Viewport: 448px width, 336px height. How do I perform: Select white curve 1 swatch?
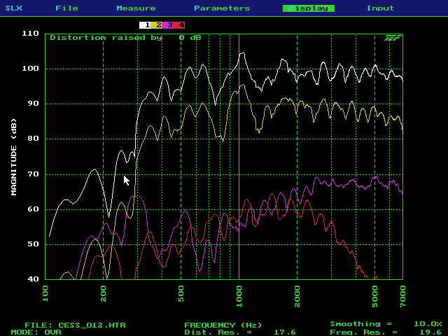coord(145,25)
